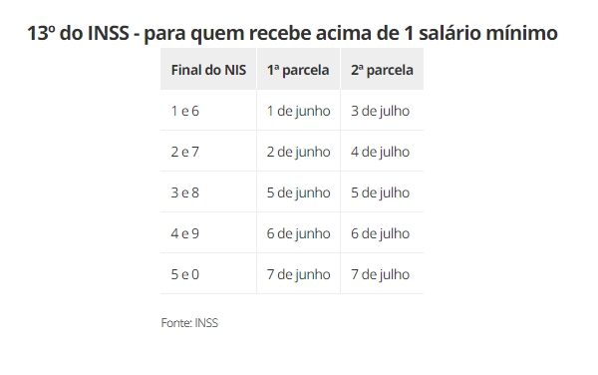The height and width of the screenshot is (375, 598).
Task: Click the 'Fonte: INSS' source caption
Action: [189, 323]
